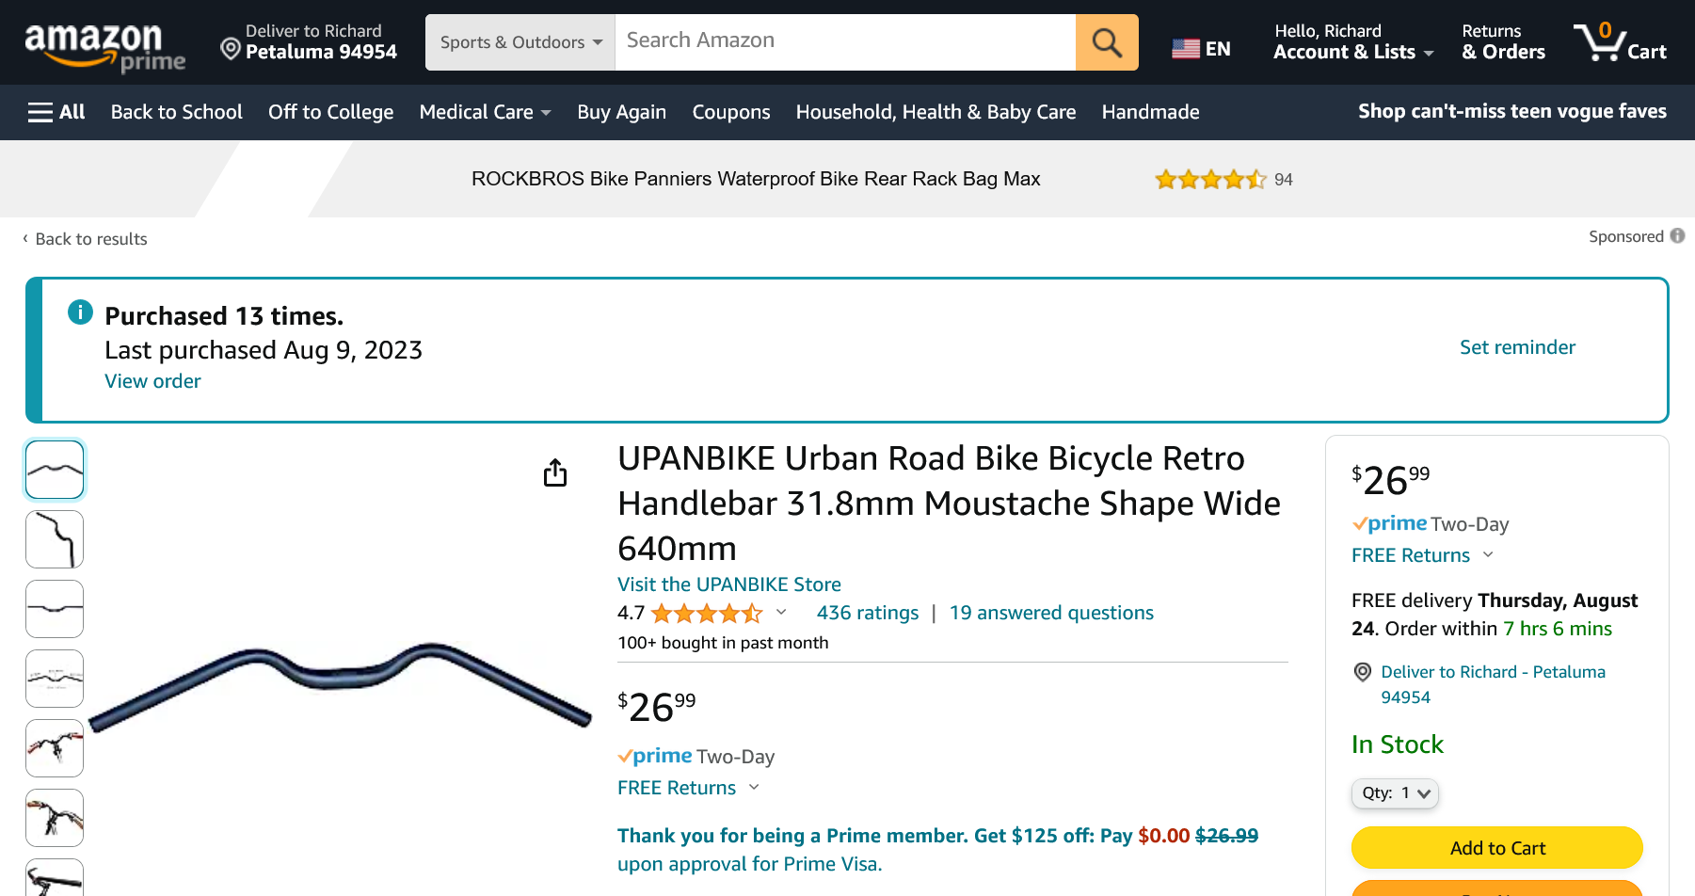1695x896 pixels.
Task: Open the Qty quantity dropdown
Action: coord(1395,793)
